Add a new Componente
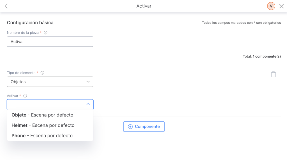The height and width of the screenshot is (160, 287). point(144,126)
